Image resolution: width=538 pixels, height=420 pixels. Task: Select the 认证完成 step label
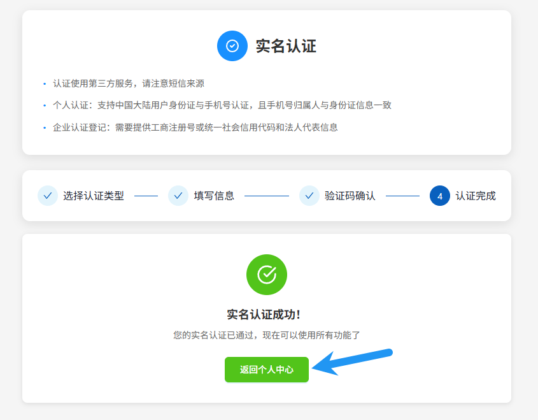[476, 196]
